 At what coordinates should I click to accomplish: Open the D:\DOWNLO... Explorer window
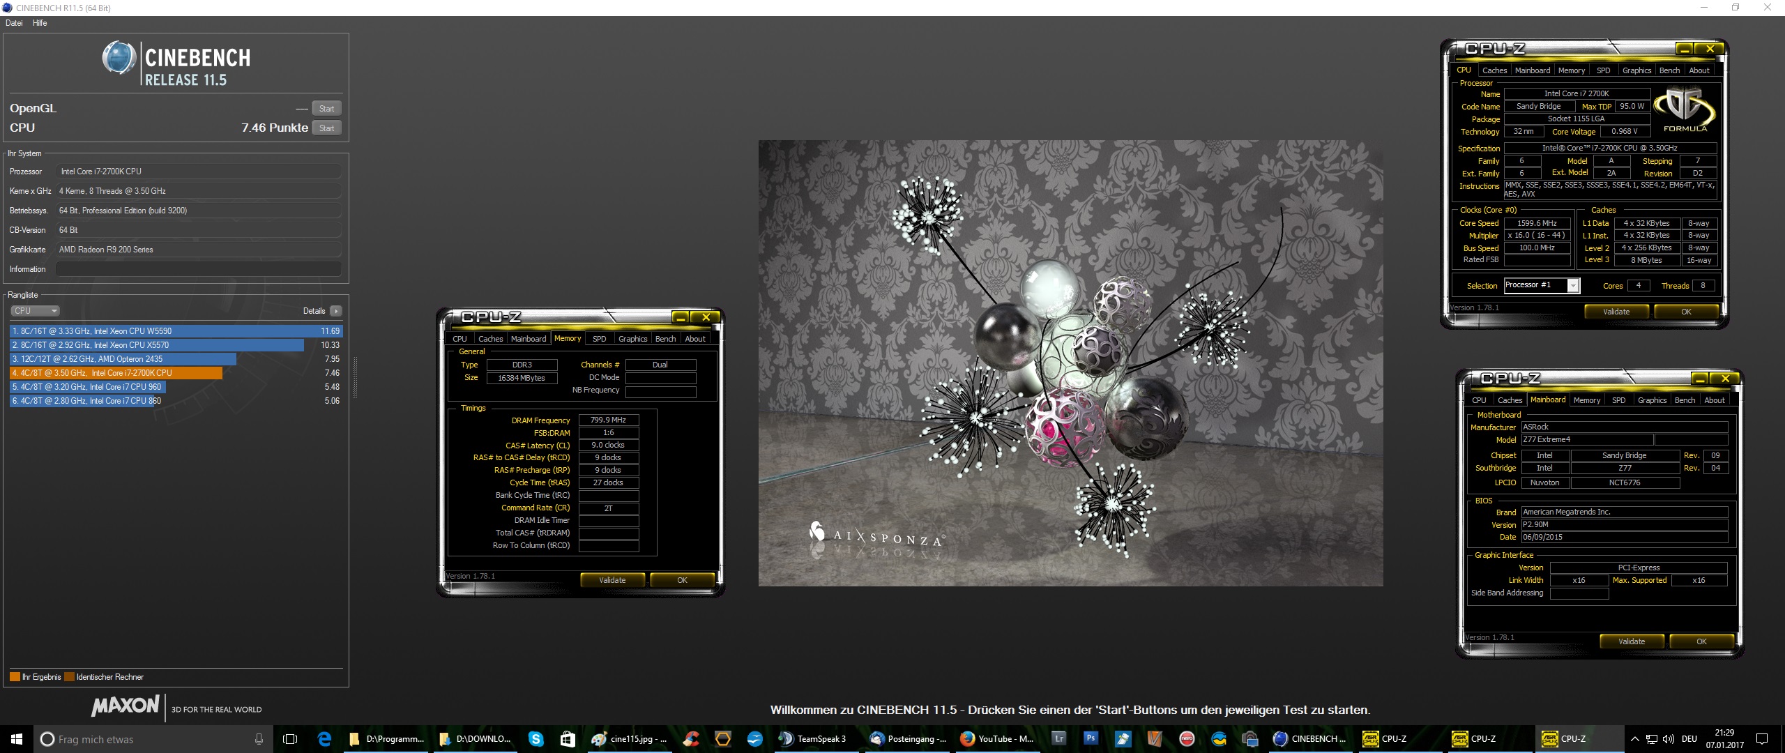point(477,739)
